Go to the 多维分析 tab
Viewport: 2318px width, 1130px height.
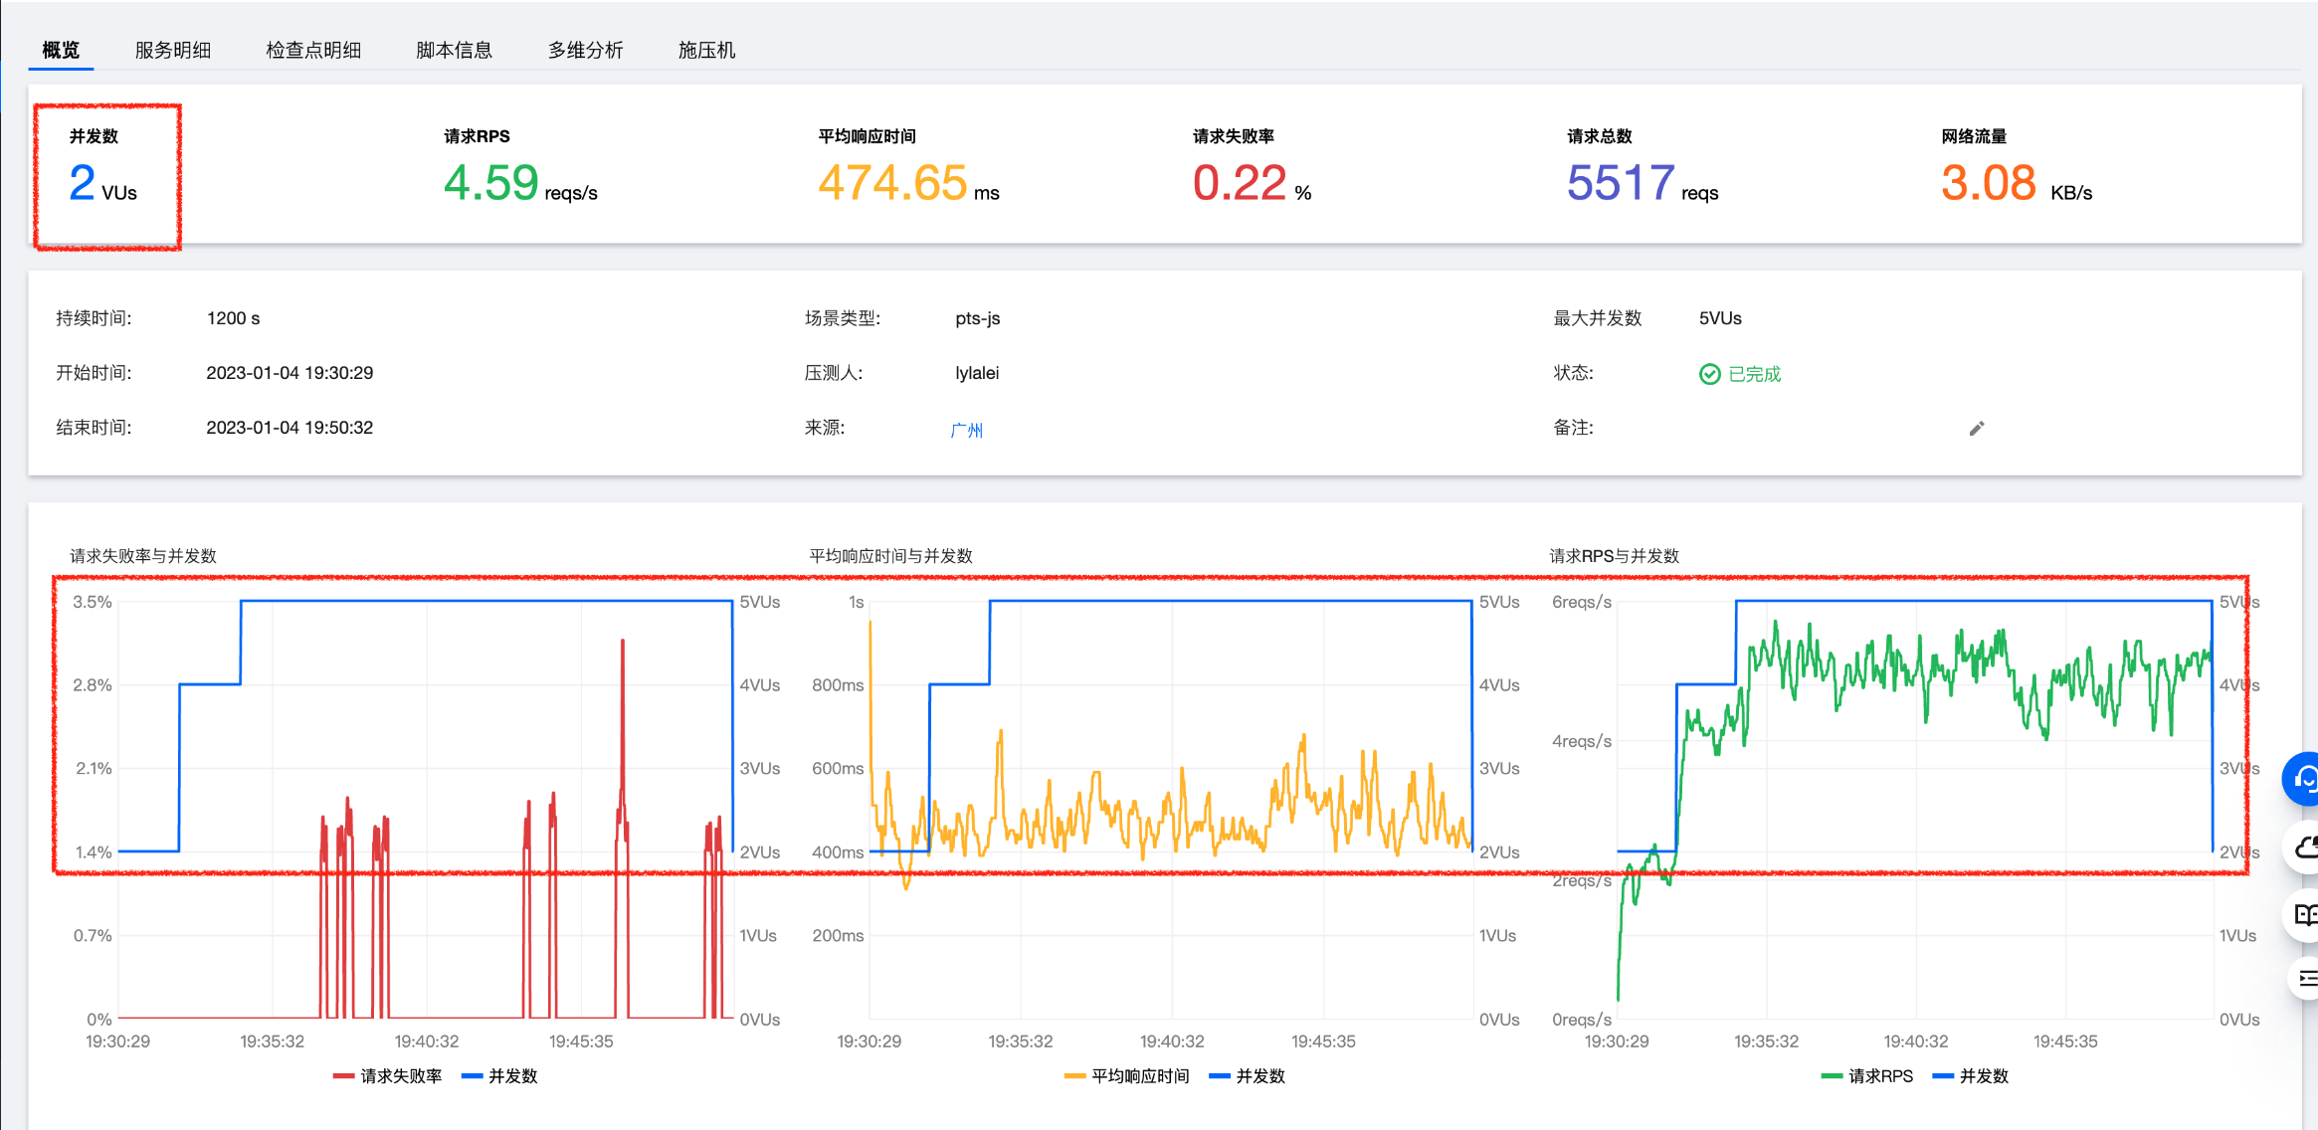tap(585, 50)
